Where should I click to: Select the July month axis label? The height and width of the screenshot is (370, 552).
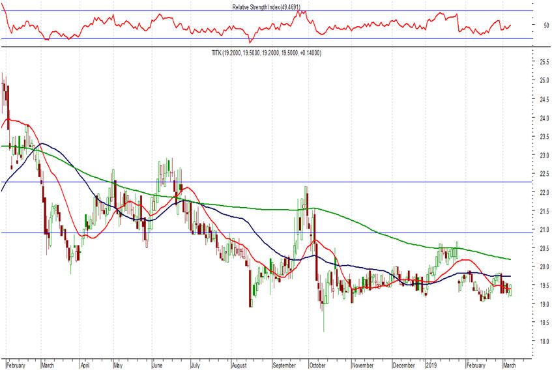tap(196, 366)
